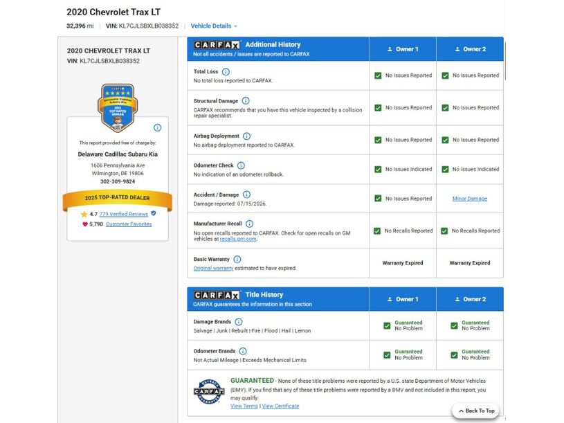Screen dimensions: 564x423
Task: Click the verified reviews shield icon
Action: tap(154, 213)
